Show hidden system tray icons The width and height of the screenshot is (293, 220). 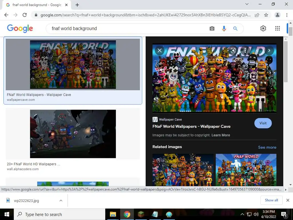(242, 214)
